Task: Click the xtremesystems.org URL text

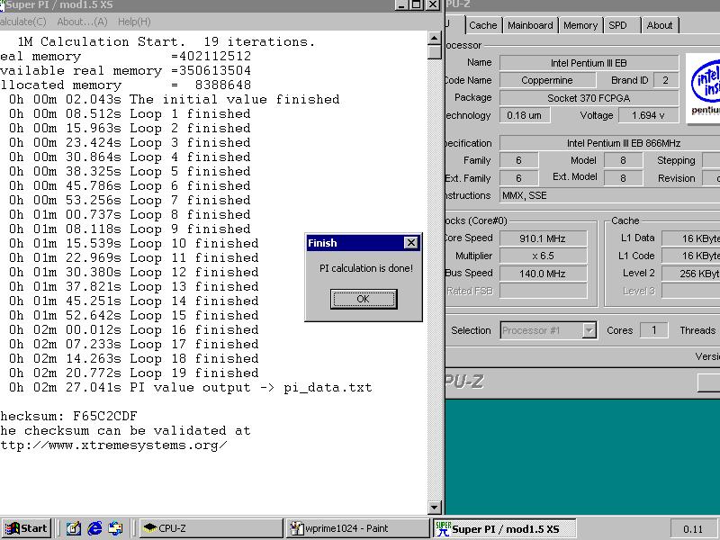Action: [x=113, y=445]
